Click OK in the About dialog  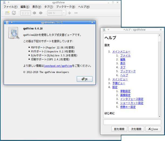[x=85, y=79]
